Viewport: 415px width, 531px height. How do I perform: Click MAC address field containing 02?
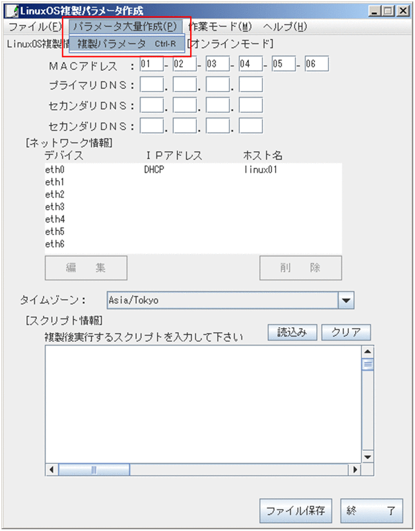tap(185, 64)
